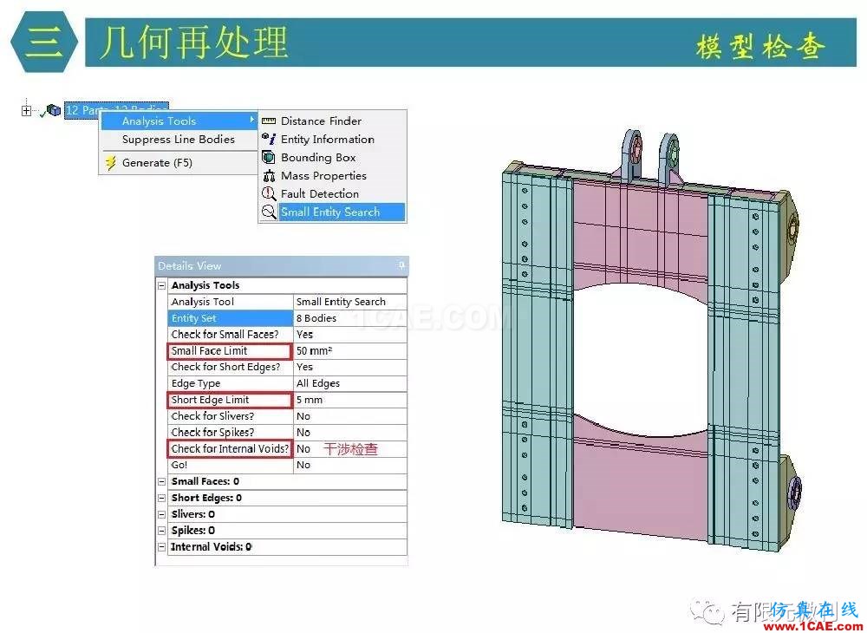This screenshot has width=867, height=633.
Task: Click the Details View title bar
Action: pos(282,266)
